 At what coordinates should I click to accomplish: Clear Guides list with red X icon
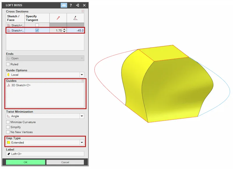click(x=83, y=81)
